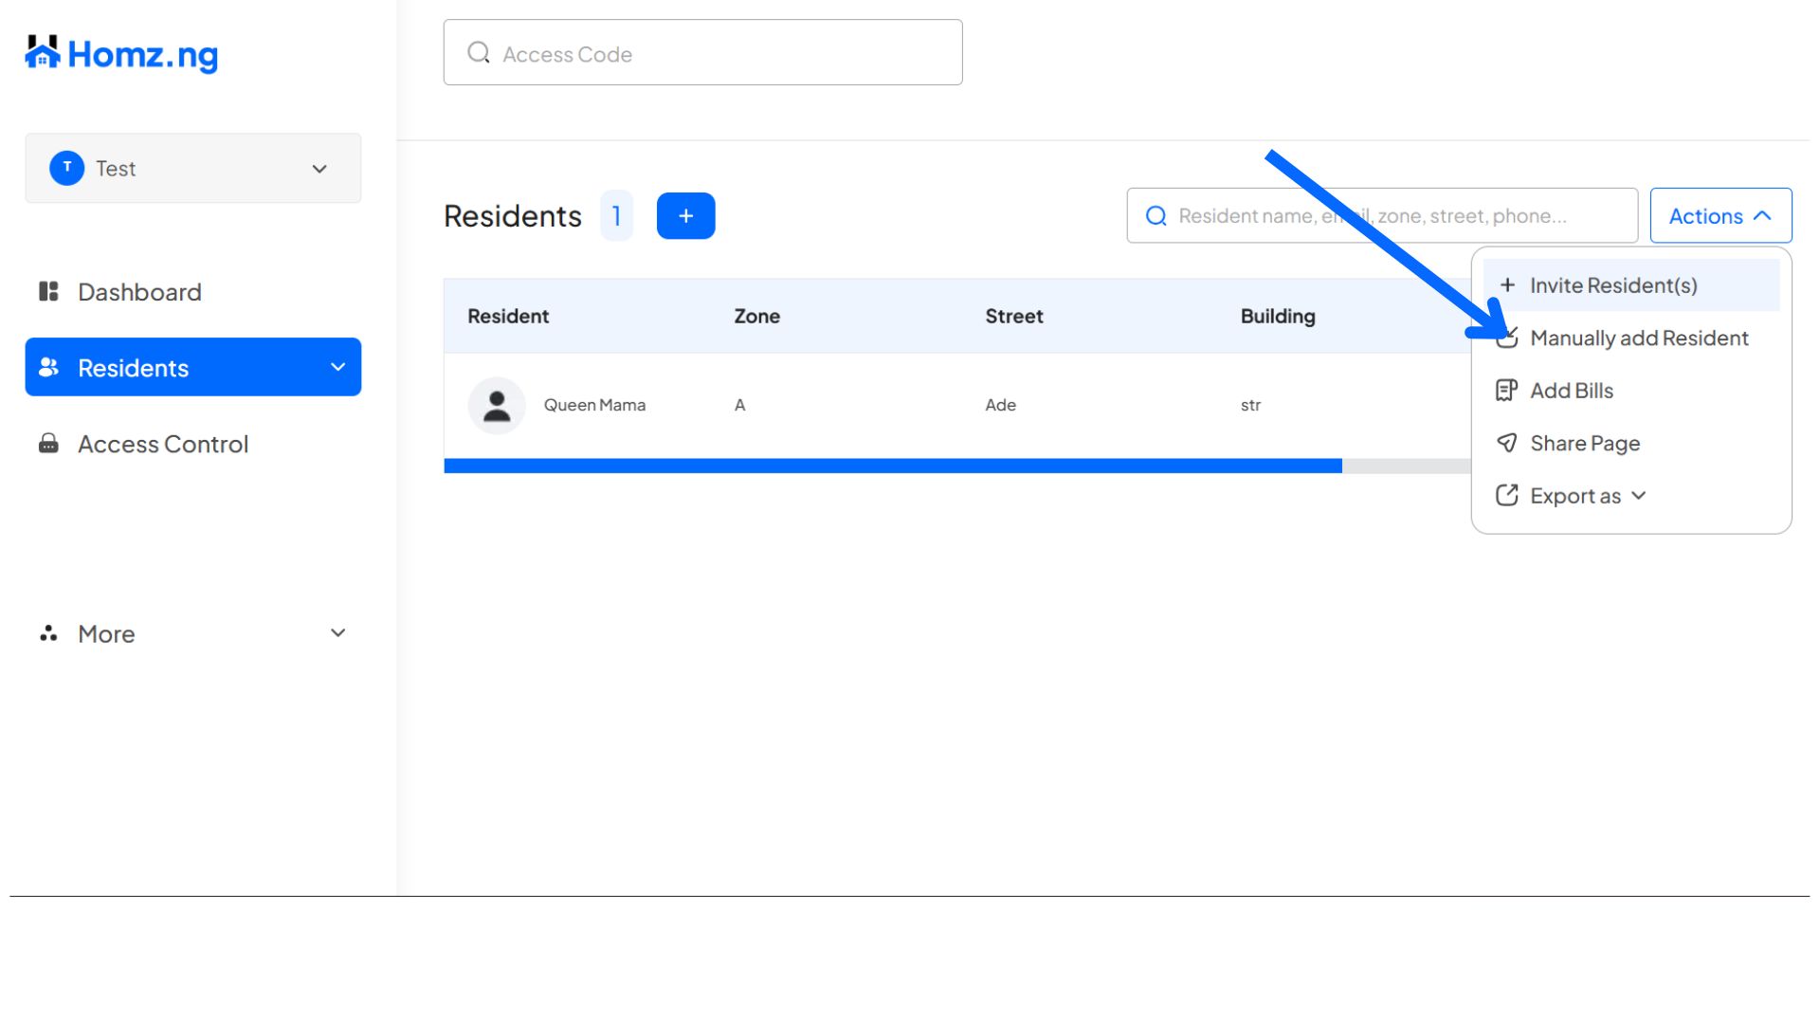
Task: Click the Homz.ng house logo
Action: 121,54
